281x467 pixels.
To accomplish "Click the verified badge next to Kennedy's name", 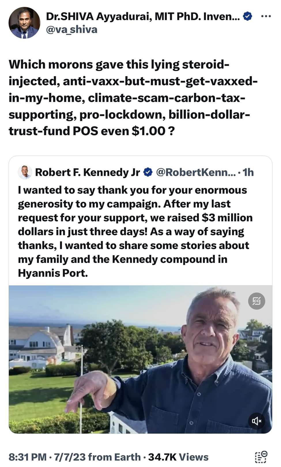I will click(148, 172).
